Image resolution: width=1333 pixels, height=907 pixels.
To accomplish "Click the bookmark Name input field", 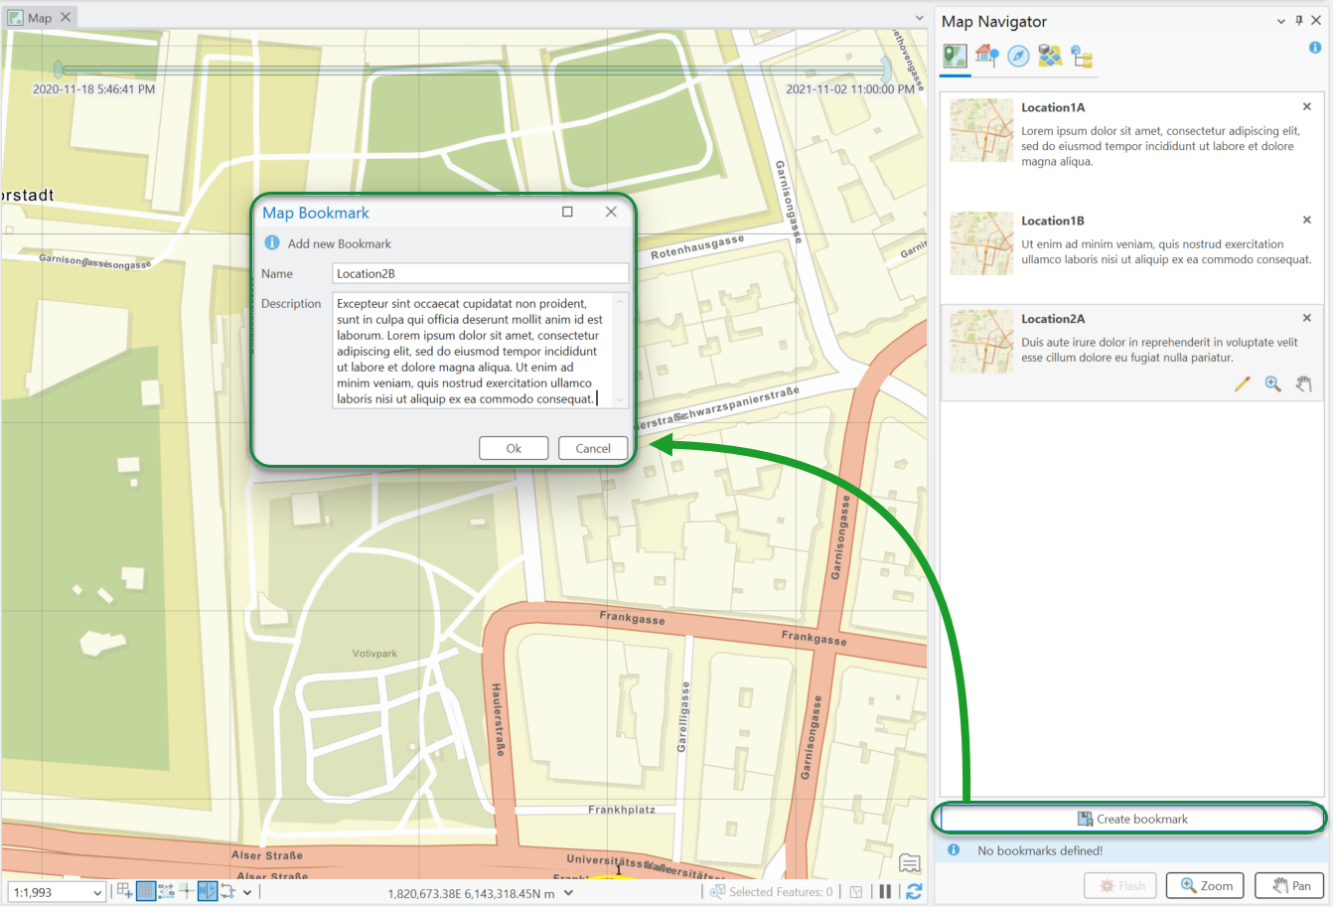I will tap(481, 273).
